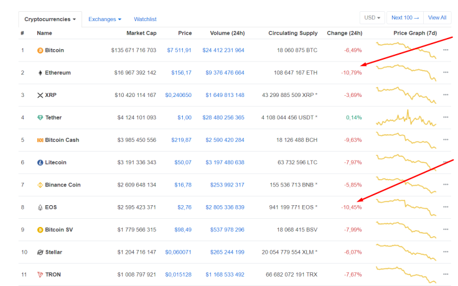This screenshot has height=286, width=458.
Task: Open the three-dot menu for Tether row
Action: coord(446,118)
